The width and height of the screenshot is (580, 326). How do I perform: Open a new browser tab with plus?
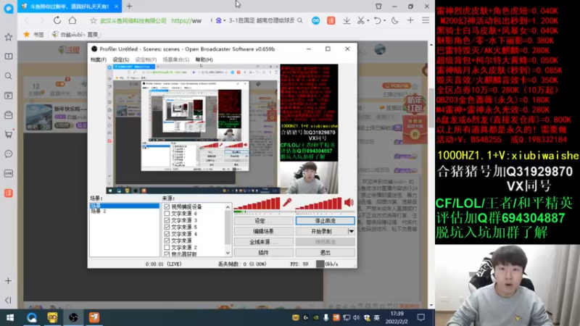(x=129, y=7)
